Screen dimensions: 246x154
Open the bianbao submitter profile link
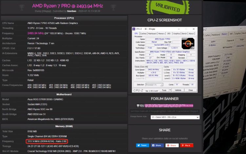pos(72,11)
